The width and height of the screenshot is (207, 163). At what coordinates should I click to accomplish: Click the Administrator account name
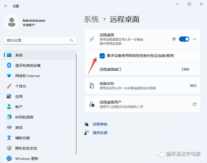coord(34,20)
